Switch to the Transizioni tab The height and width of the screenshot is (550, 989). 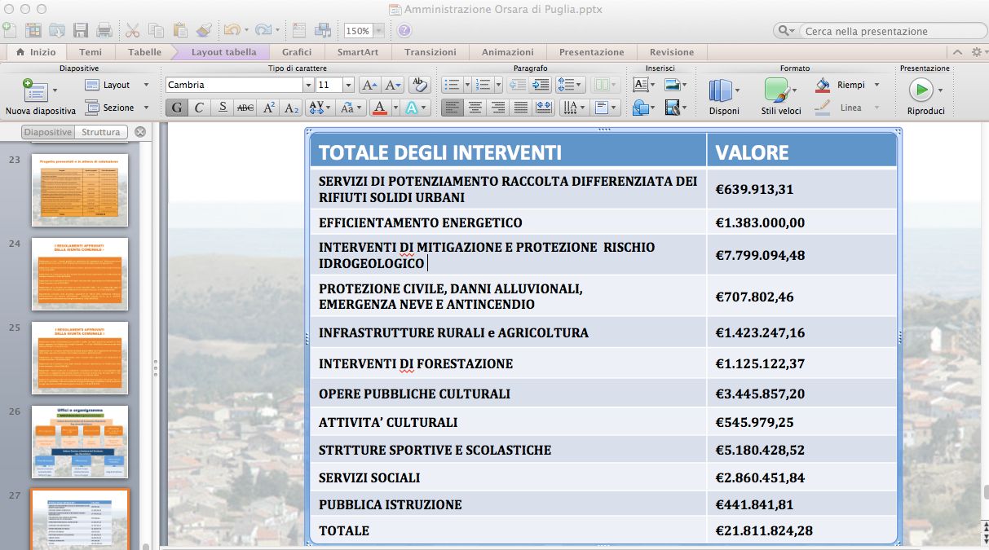coord(430,52)
